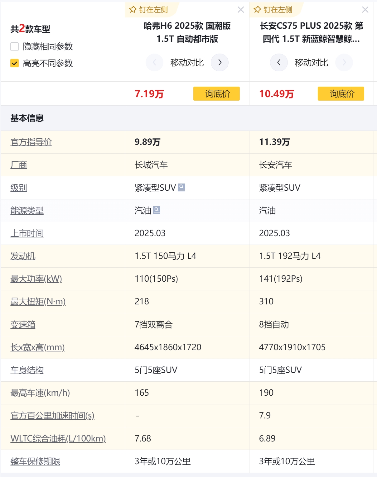Open the 最大功率(kW) parameter link
The image size is (377, 477).
point(36,279)
